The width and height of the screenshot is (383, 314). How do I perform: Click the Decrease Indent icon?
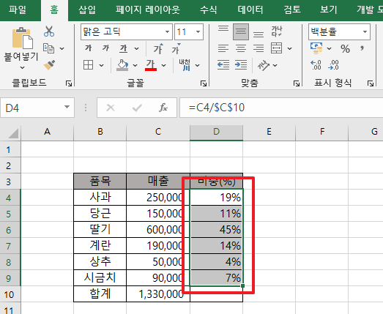pyautogui.click(x=223, y=65)
